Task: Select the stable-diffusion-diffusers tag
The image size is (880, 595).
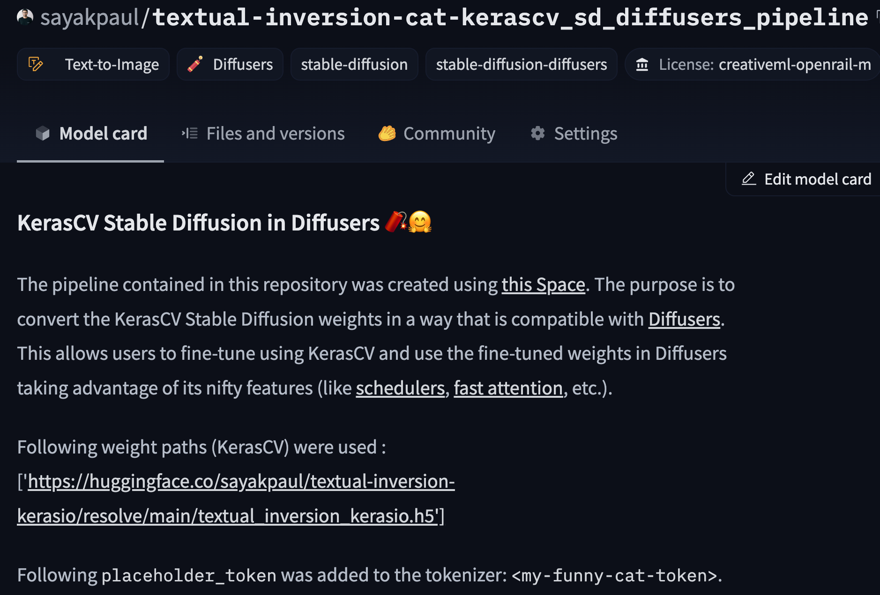Action: (x=521, y=64)
